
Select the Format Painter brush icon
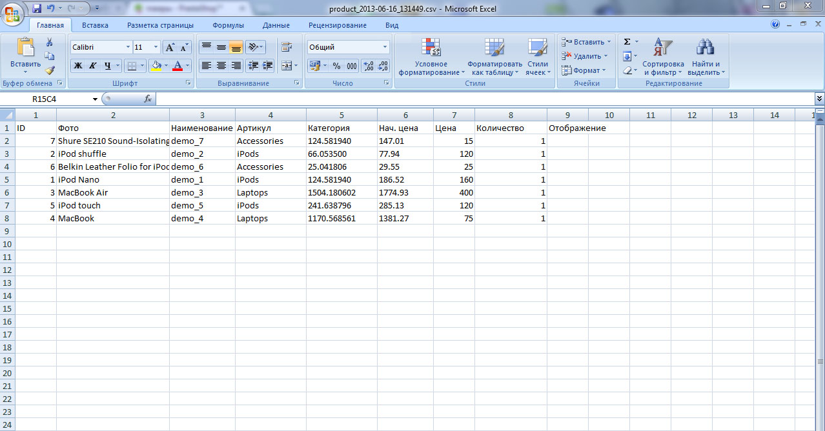pos(49,70)
